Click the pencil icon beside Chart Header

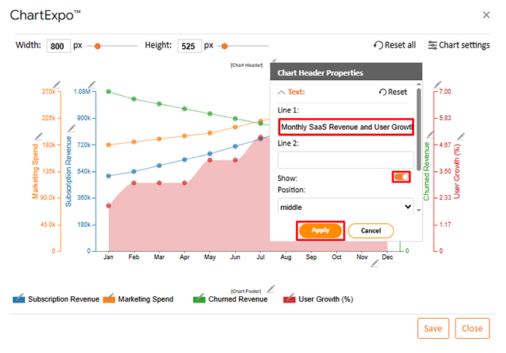pos(273,61)
